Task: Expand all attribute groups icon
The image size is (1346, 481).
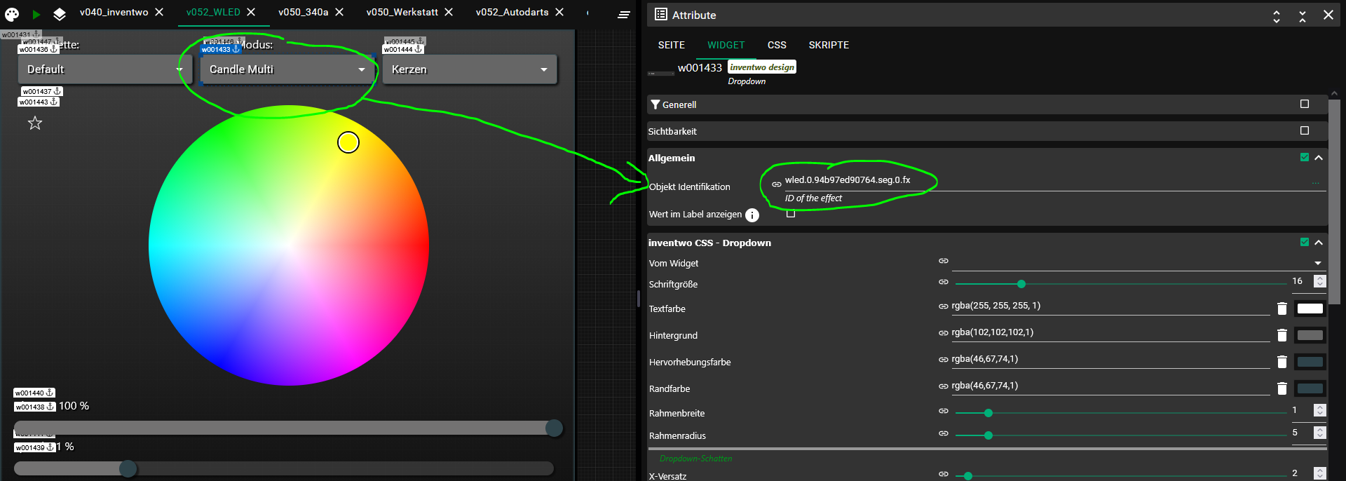Action: (x=1277, y=15)
